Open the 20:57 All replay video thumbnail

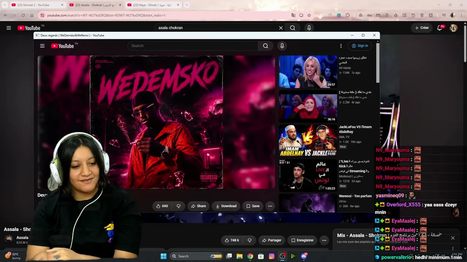[x=308, y=72]
